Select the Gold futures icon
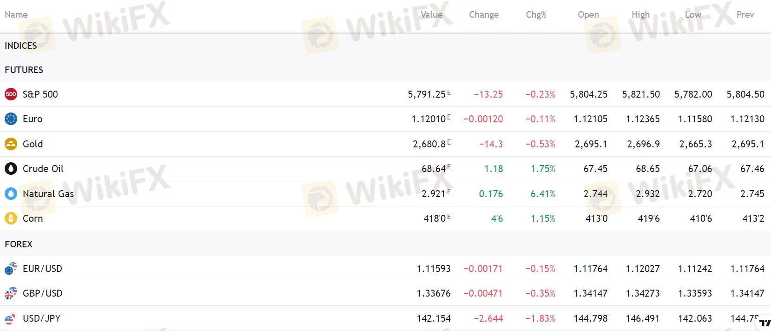Viewport: 771px width, 331px height. point(11,144)
